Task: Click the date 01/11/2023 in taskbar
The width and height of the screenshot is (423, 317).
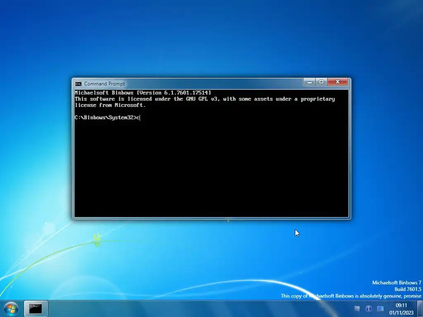Action: [401, 313]
